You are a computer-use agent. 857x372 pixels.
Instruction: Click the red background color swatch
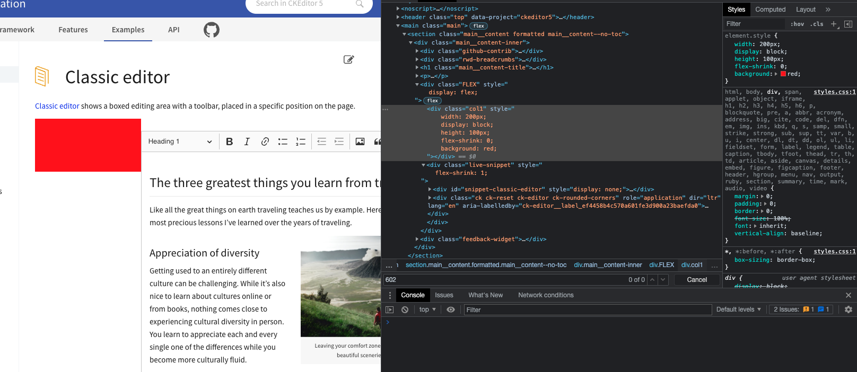tap(783, 74)
